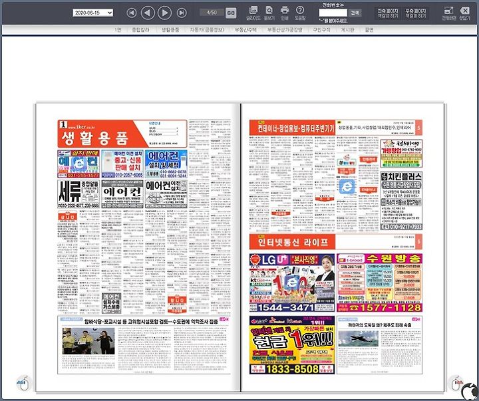Click the 좌측 페이지 책갈피하기 button
This screenshot has width=479, height=401.
[x=388, y=13]
